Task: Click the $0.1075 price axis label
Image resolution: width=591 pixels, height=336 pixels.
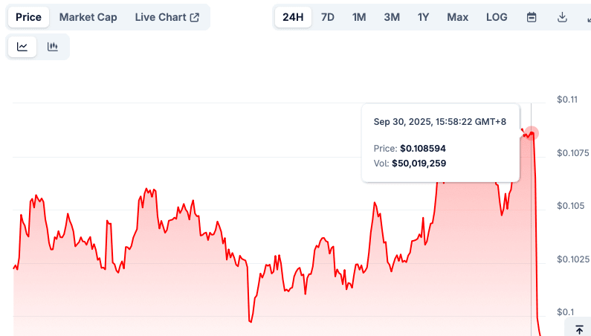Action: pyautogui.click(x=571, y=152)
